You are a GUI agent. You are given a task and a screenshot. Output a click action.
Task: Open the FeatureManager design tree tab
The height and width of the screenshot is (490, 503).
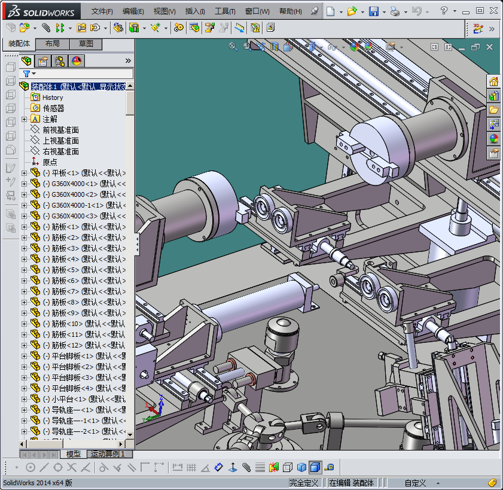pos(27,60)
